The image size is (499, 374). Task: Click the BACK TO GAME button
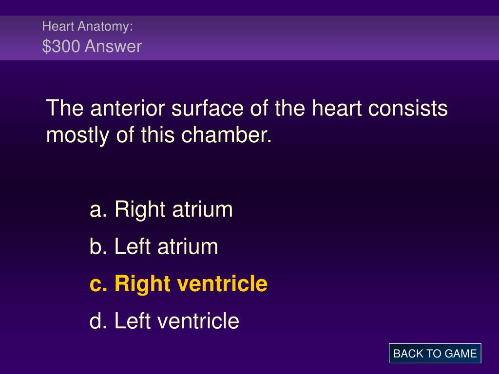435,354
